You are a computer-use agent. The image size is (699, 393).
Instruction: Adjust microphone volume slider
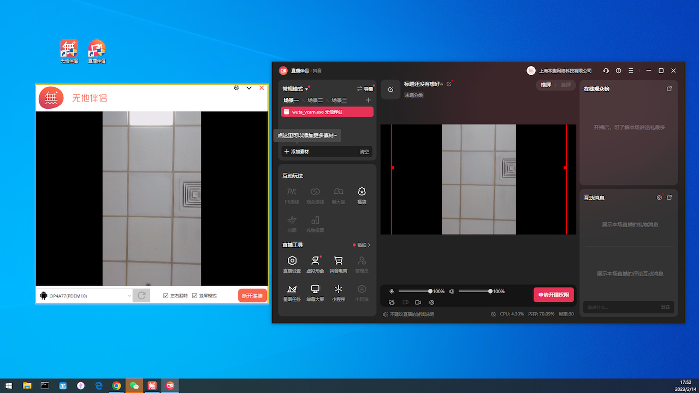(414, 291)
